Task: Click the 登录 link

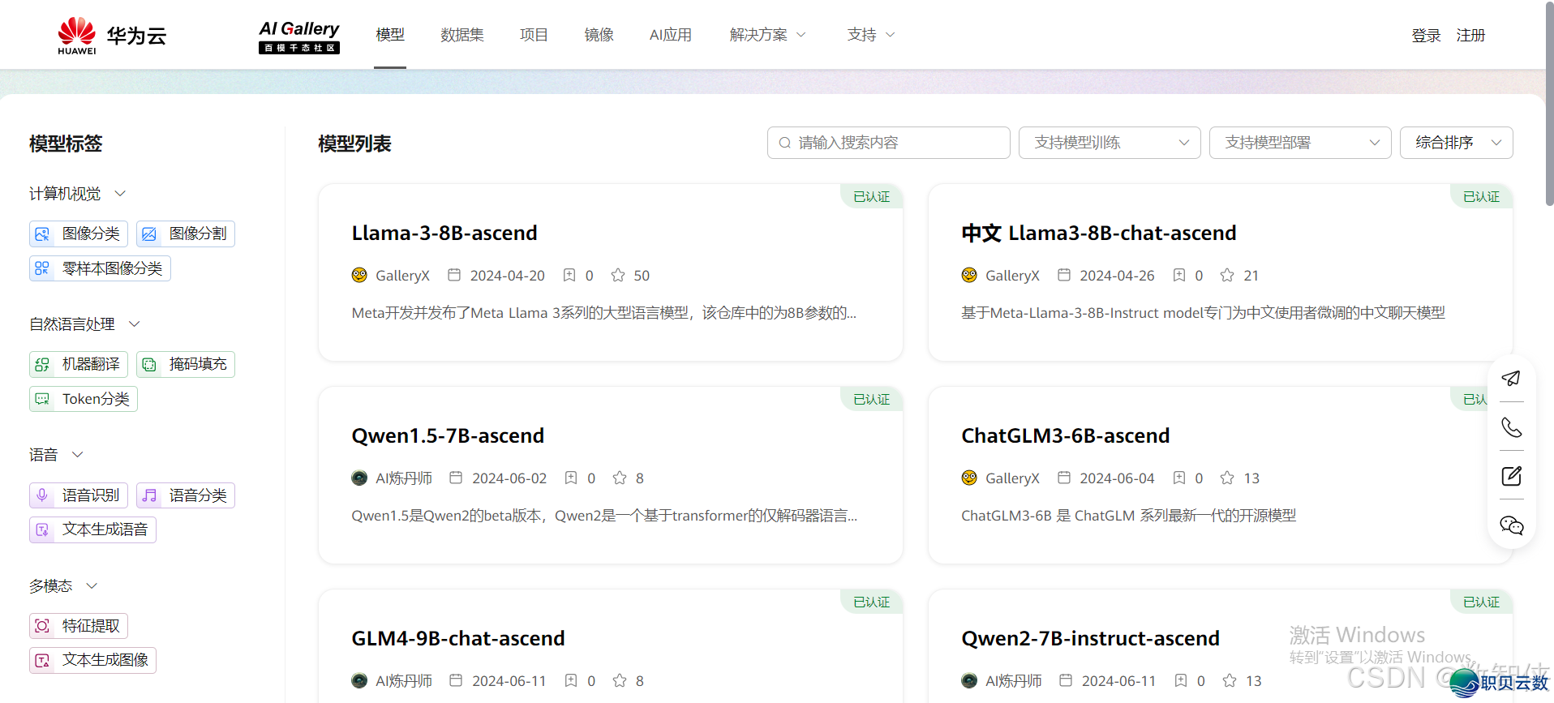Action: pos(1425,36)
